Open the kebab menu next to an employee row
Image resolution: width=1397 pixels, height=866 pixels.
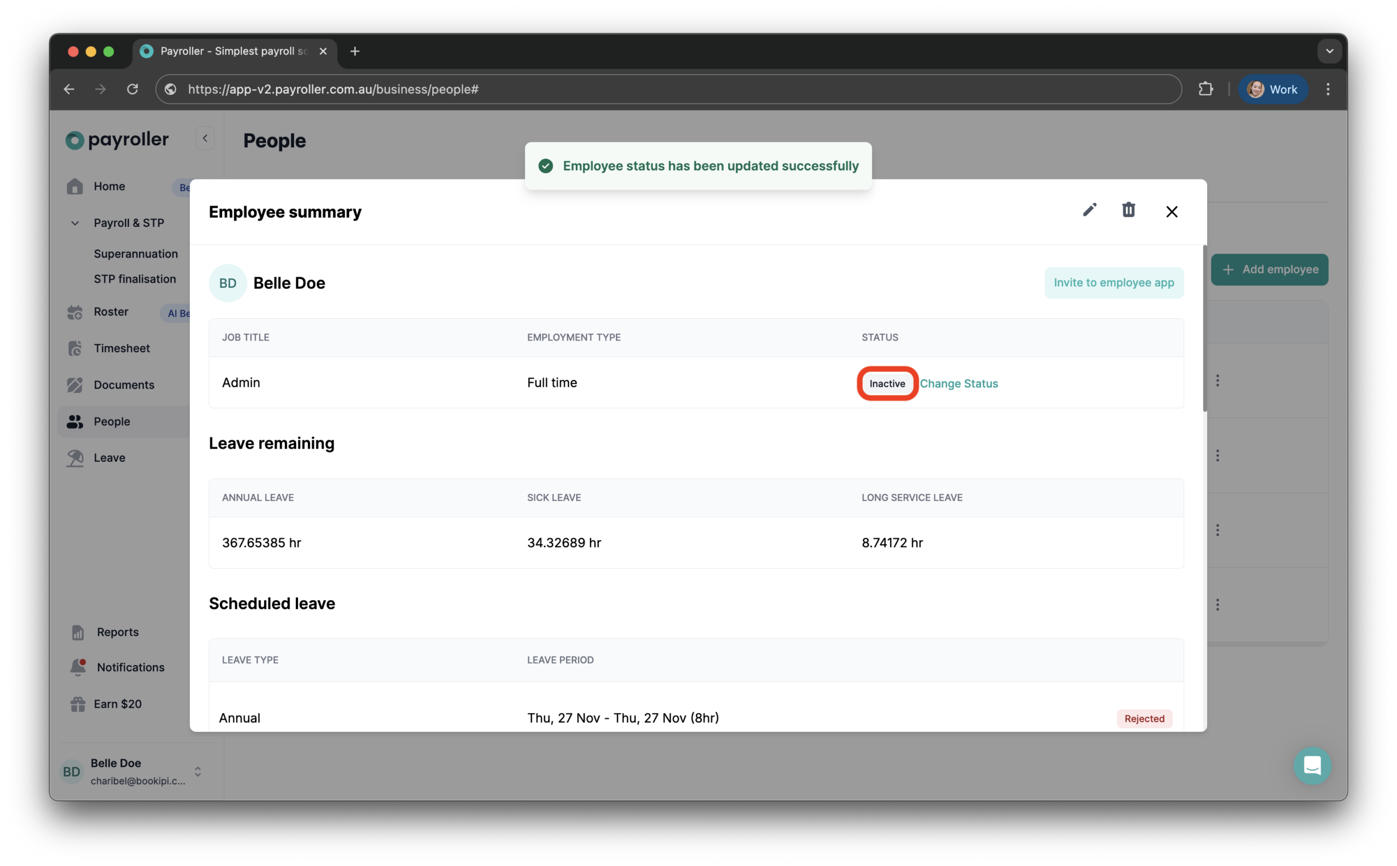1217,380
